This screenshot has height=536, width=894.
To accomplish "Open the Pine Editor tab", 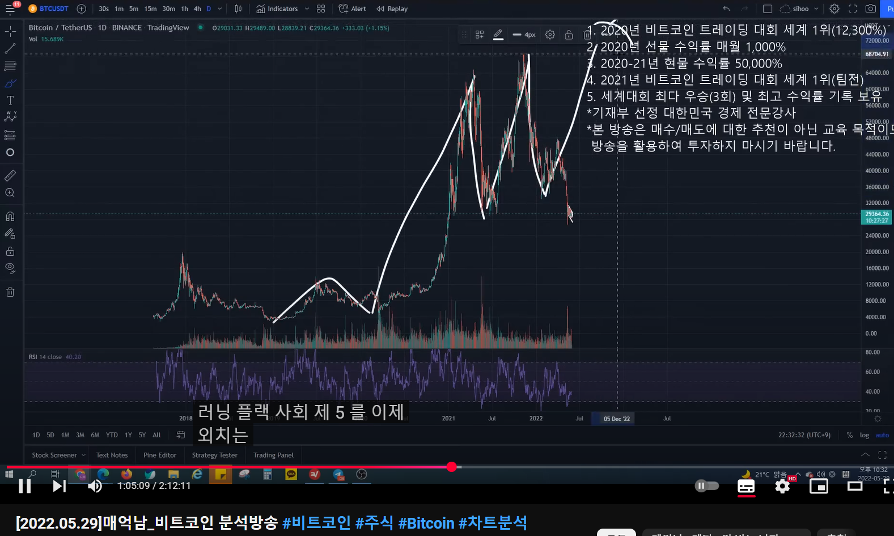I will click(160, 455).
